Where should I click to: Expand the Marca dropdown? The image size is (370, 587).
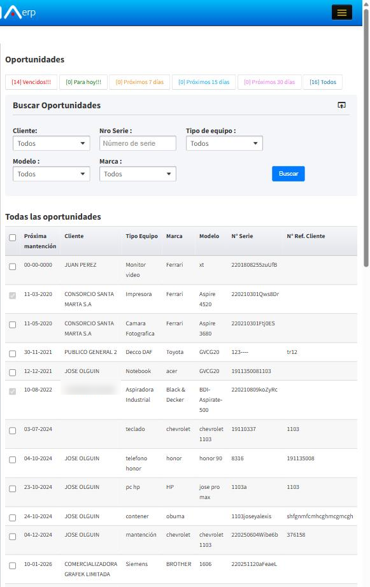pyautogui.click(x=138, y=174)
